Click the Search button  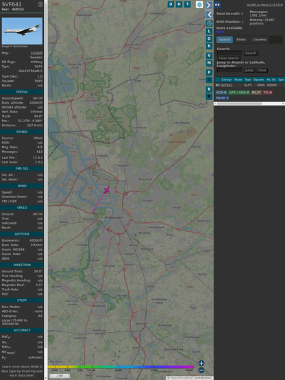pyautogui.click(x=251, y=53)
